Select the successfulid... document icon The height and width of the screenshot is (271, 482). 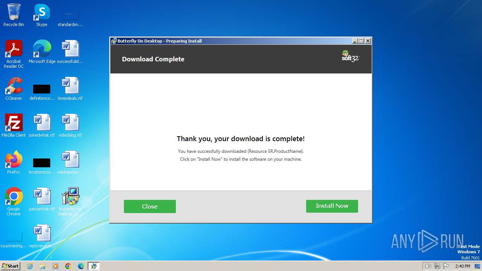(x=70, y=52)
